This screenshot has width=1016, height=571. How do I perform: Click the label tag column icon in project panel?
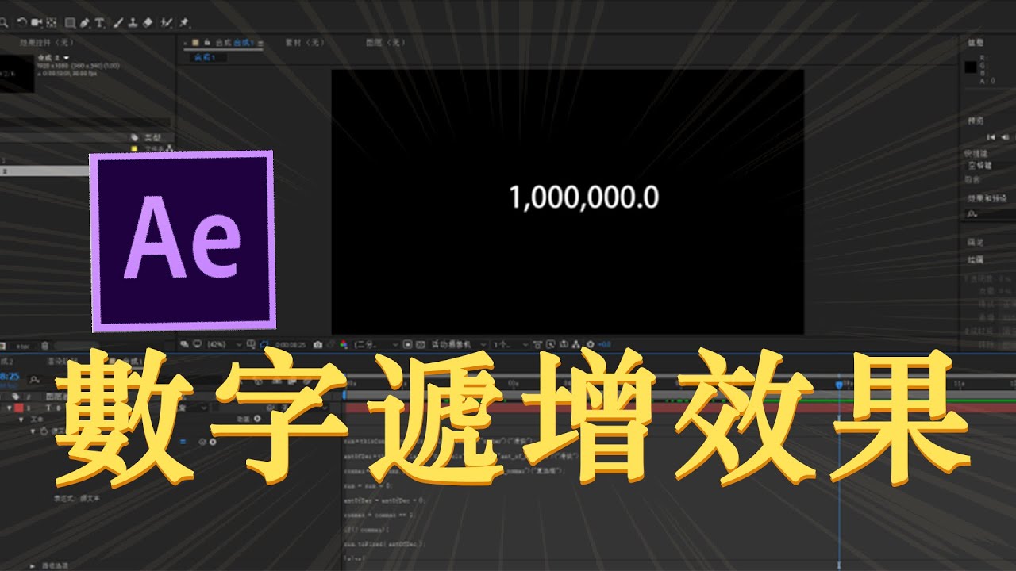[x=134, y=137]
